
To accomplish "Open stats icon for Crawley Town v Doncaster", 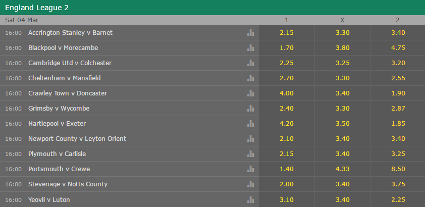I will tap(250, 93).
